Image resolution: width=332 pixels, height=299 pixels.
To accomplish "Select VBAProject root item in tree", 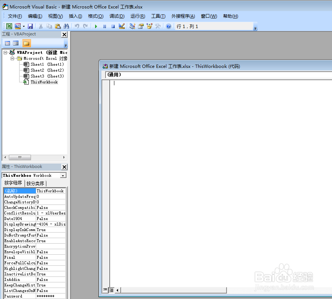I will [42, 52].
